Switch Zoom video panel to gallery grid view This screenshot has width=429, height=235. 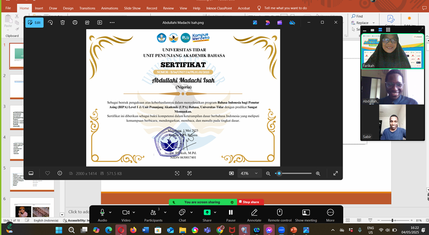pyautogui.click(x=388, y=30)
